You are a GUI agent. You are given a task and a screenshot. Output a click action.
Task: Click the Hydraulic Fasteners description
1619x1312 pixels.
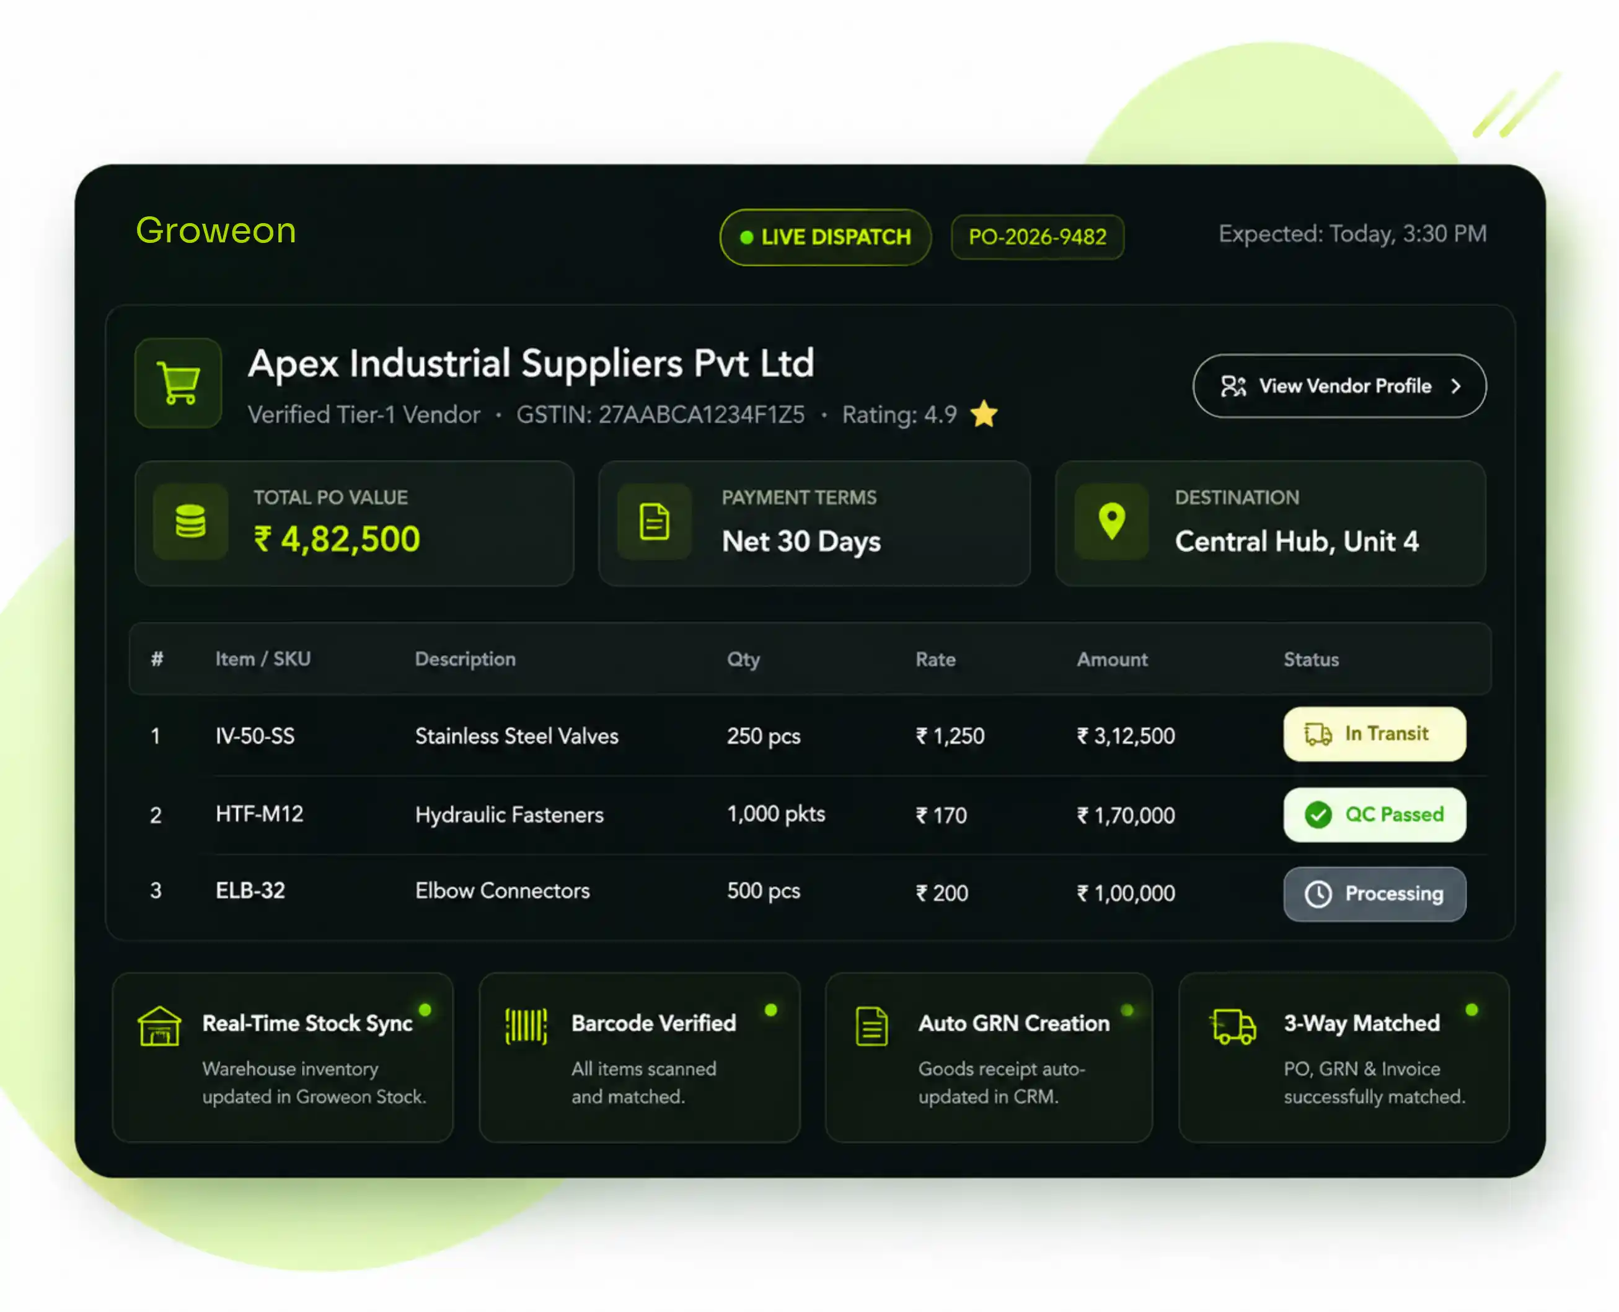[510, 815]
